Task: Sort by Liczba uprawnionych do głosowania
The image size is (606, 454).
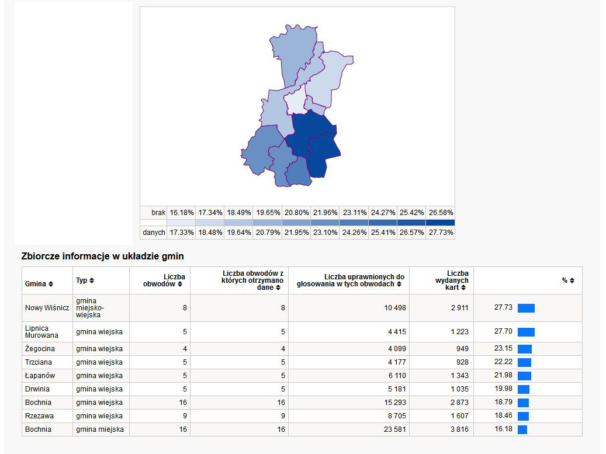Action: pos(399,284)
